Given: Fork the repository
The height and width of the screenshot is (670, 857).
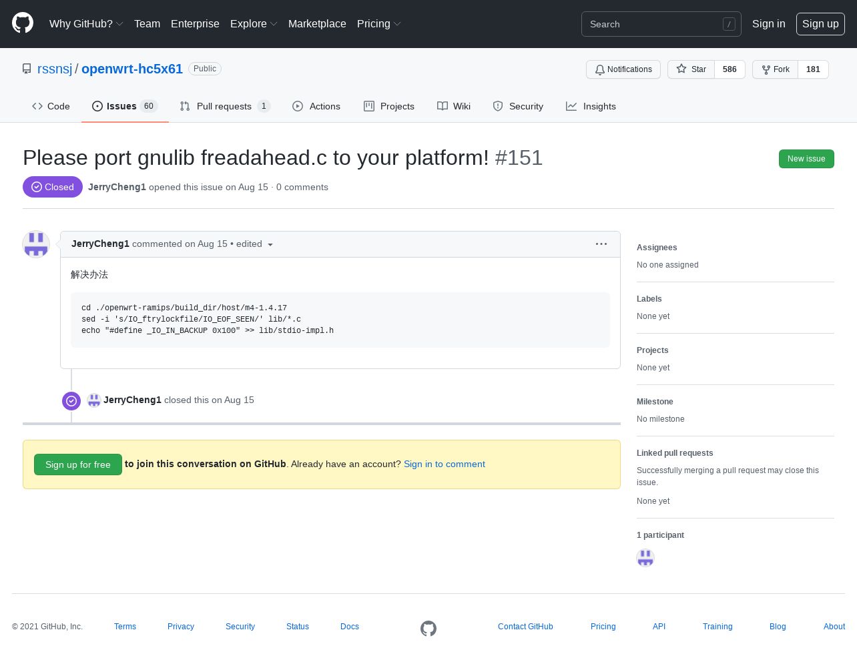Looking at the screenshot, I should [x=776, y=69].
